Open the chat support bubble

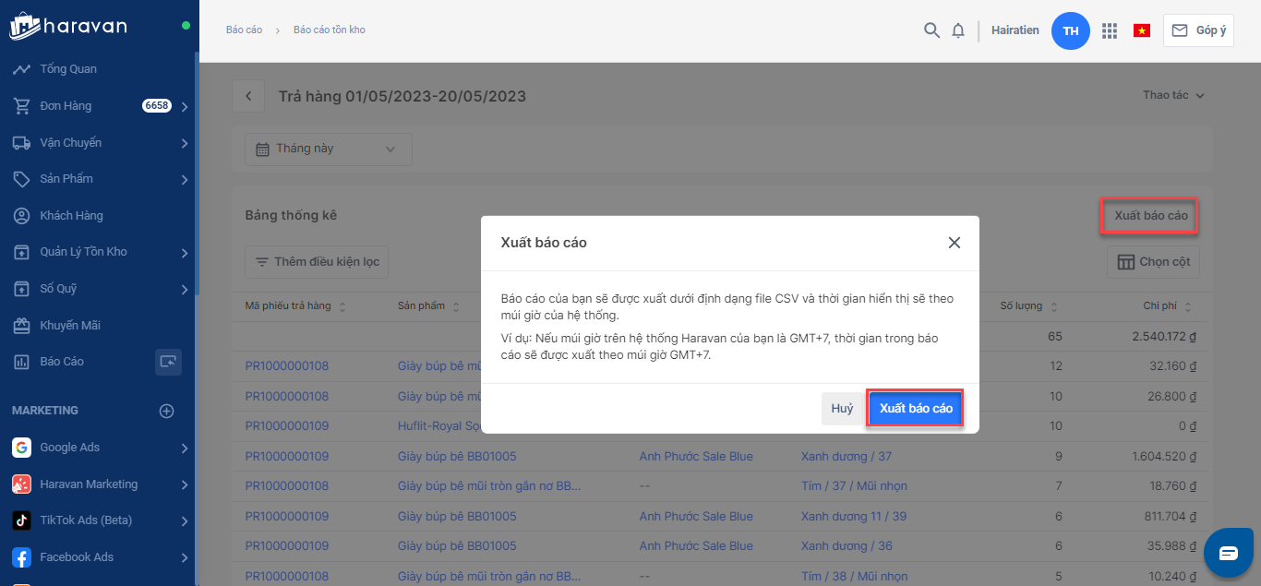coord(1229,553)
